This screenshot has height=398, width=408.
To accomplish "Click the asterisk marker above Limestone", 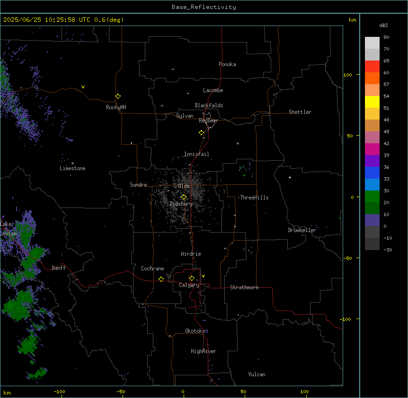I will (72, 164).
